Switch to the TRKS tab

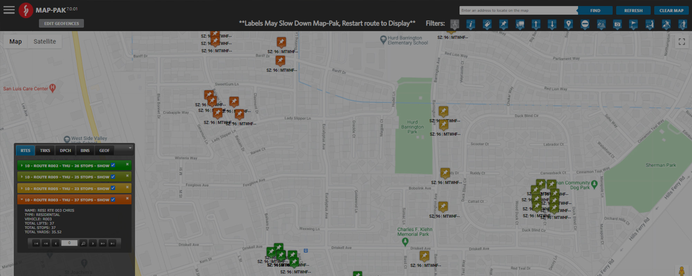45,150
